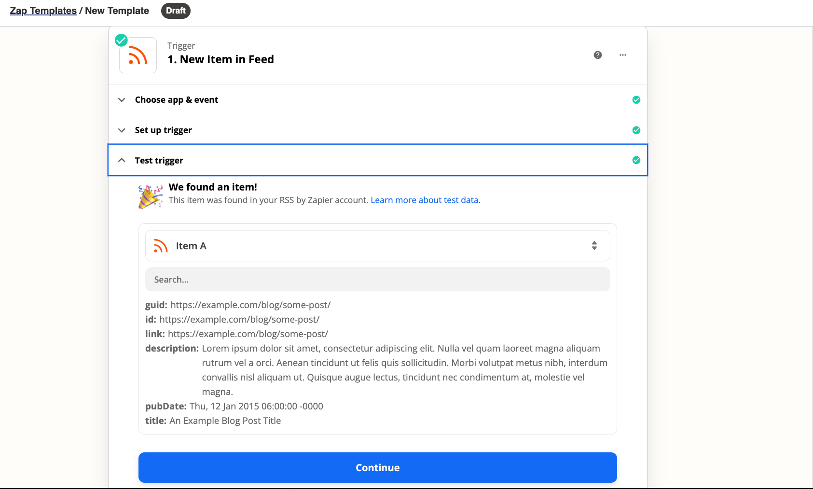Image resolution: width=813 pixels, height=489 pixels.
Task: Click green check badge on RSS app icon
Action: [x=121, y=40]
